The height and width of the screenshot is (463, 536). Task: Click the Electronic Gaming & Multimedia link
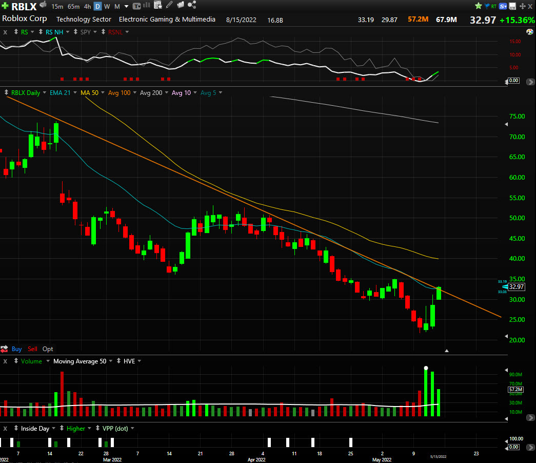[167, 20]
